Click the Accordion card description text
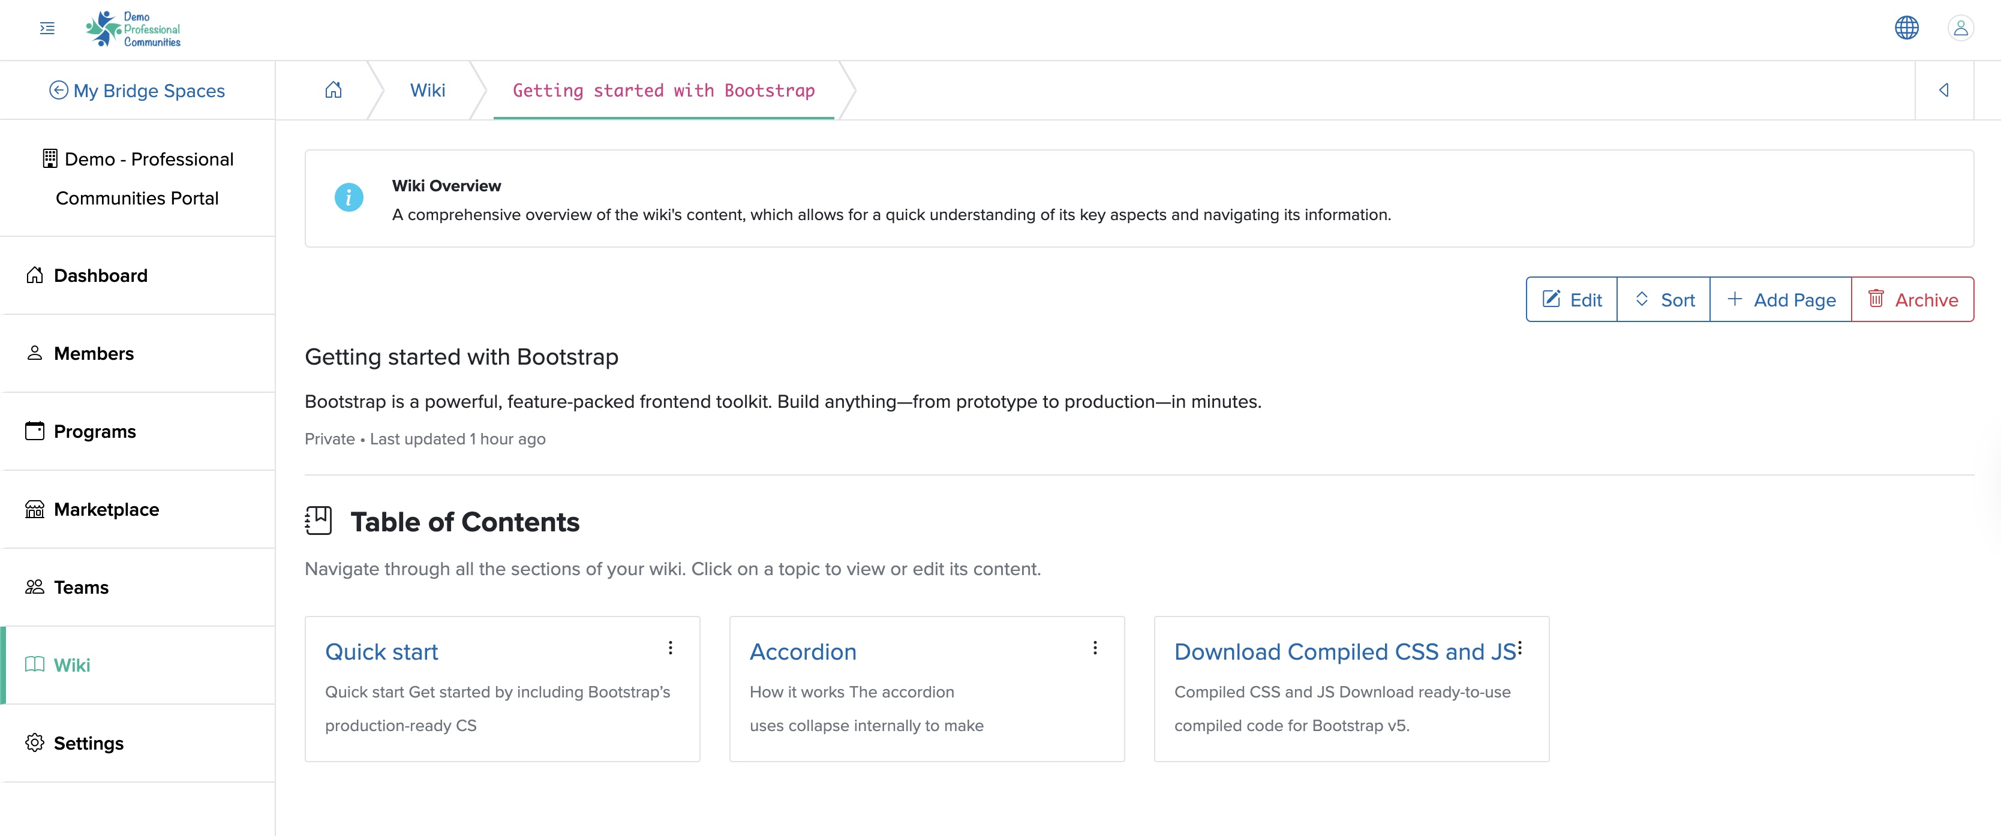 click(x=866, y=709)
